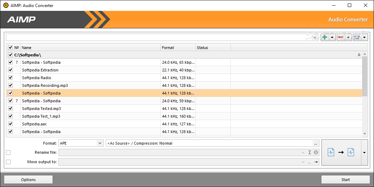This screenshot has width=374, height=187.
Task: Click the AIMP logo icon in title bar
Action: [6, 5]
